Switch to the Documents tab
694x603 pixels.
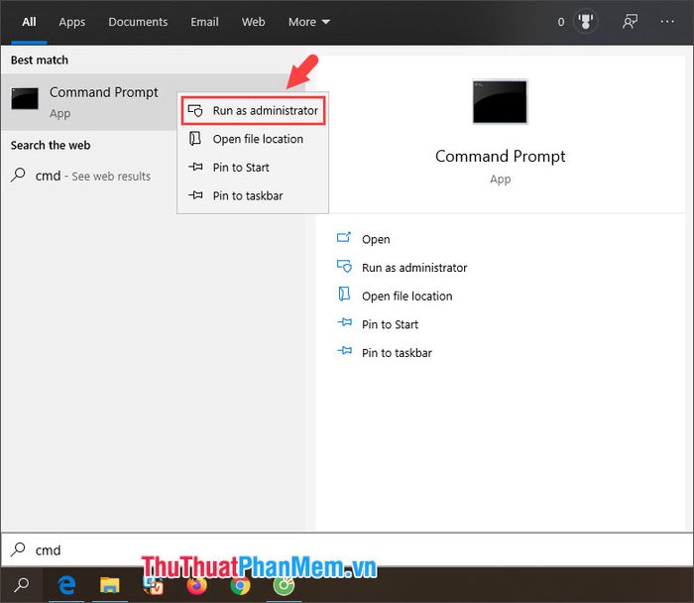click(138, 22)
